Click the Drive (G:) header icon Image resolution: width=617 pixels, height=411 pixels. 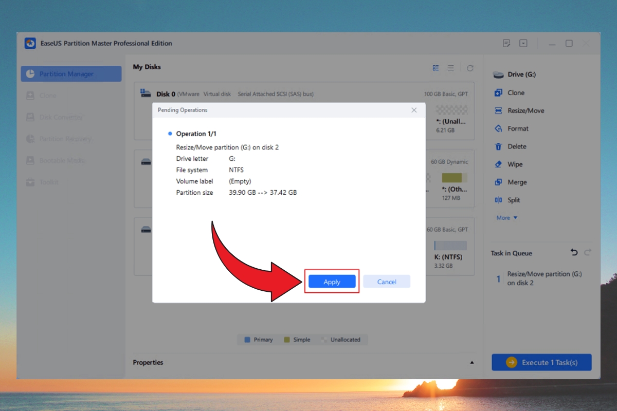[x=498, y=75]
